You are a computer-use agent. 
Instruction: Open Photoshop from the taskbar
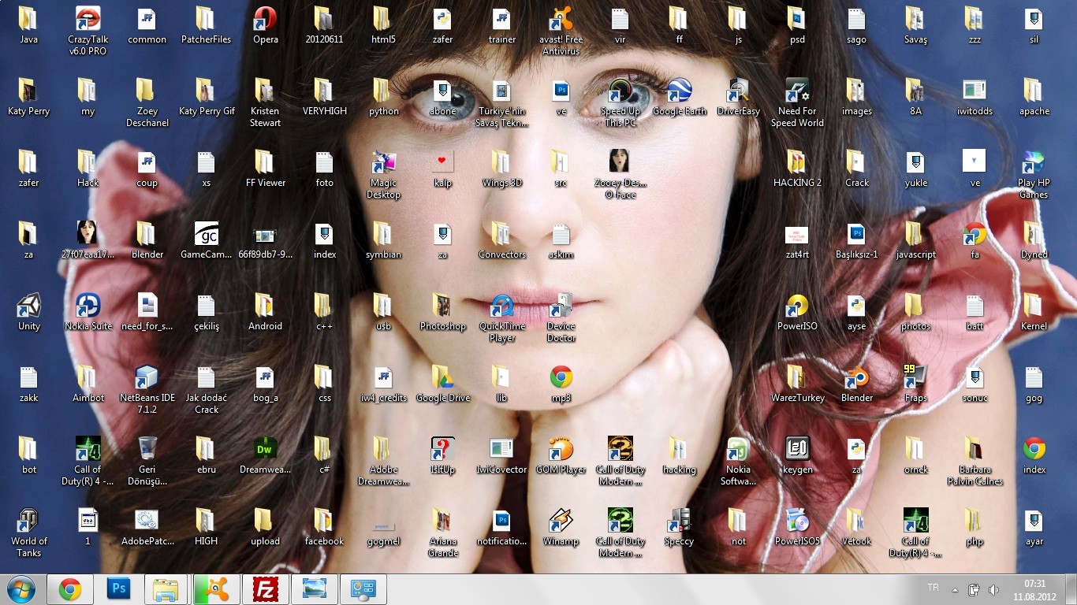pyautogui.click(x=118, y=589)
